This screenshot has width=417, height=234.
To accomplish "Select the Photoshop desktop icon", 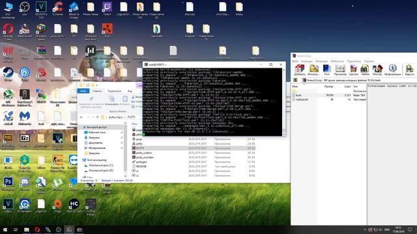I will (x=8, y=183).
